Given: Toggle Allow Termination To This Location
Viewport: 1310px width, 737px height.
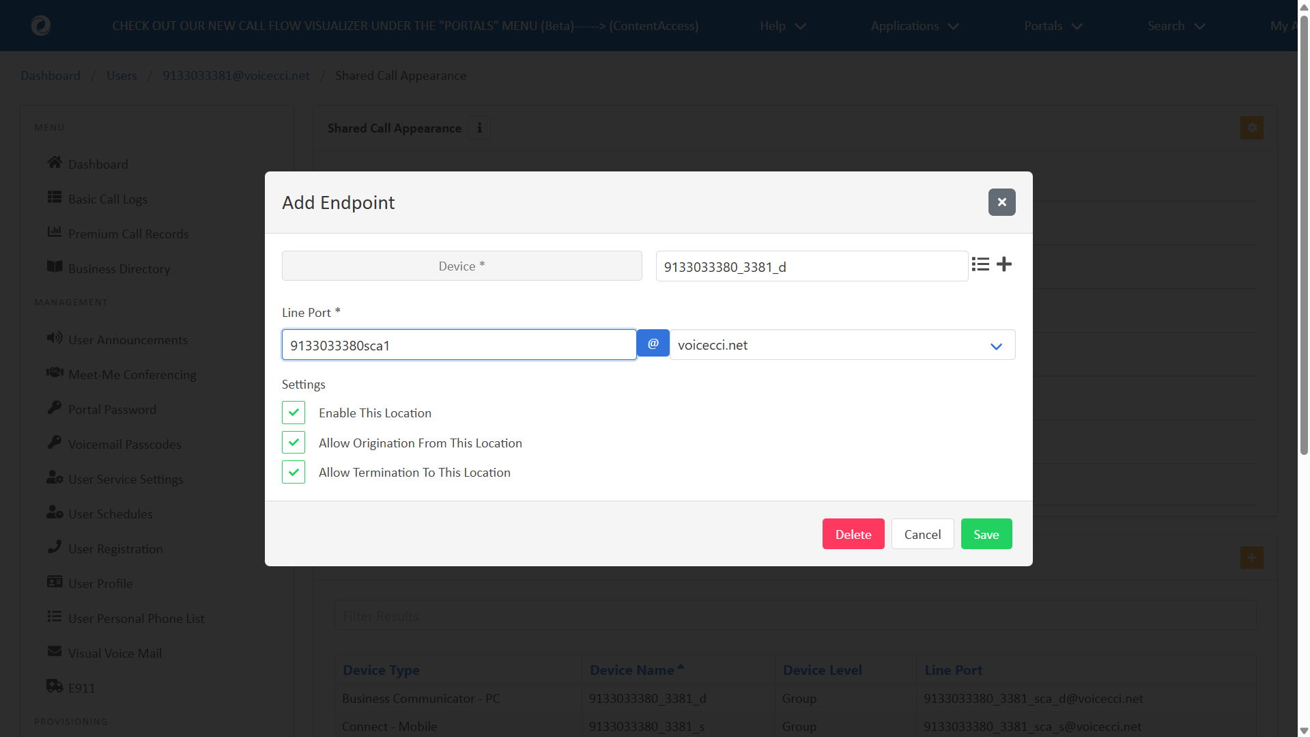Looking at the screenshot, I should (294, 472).
